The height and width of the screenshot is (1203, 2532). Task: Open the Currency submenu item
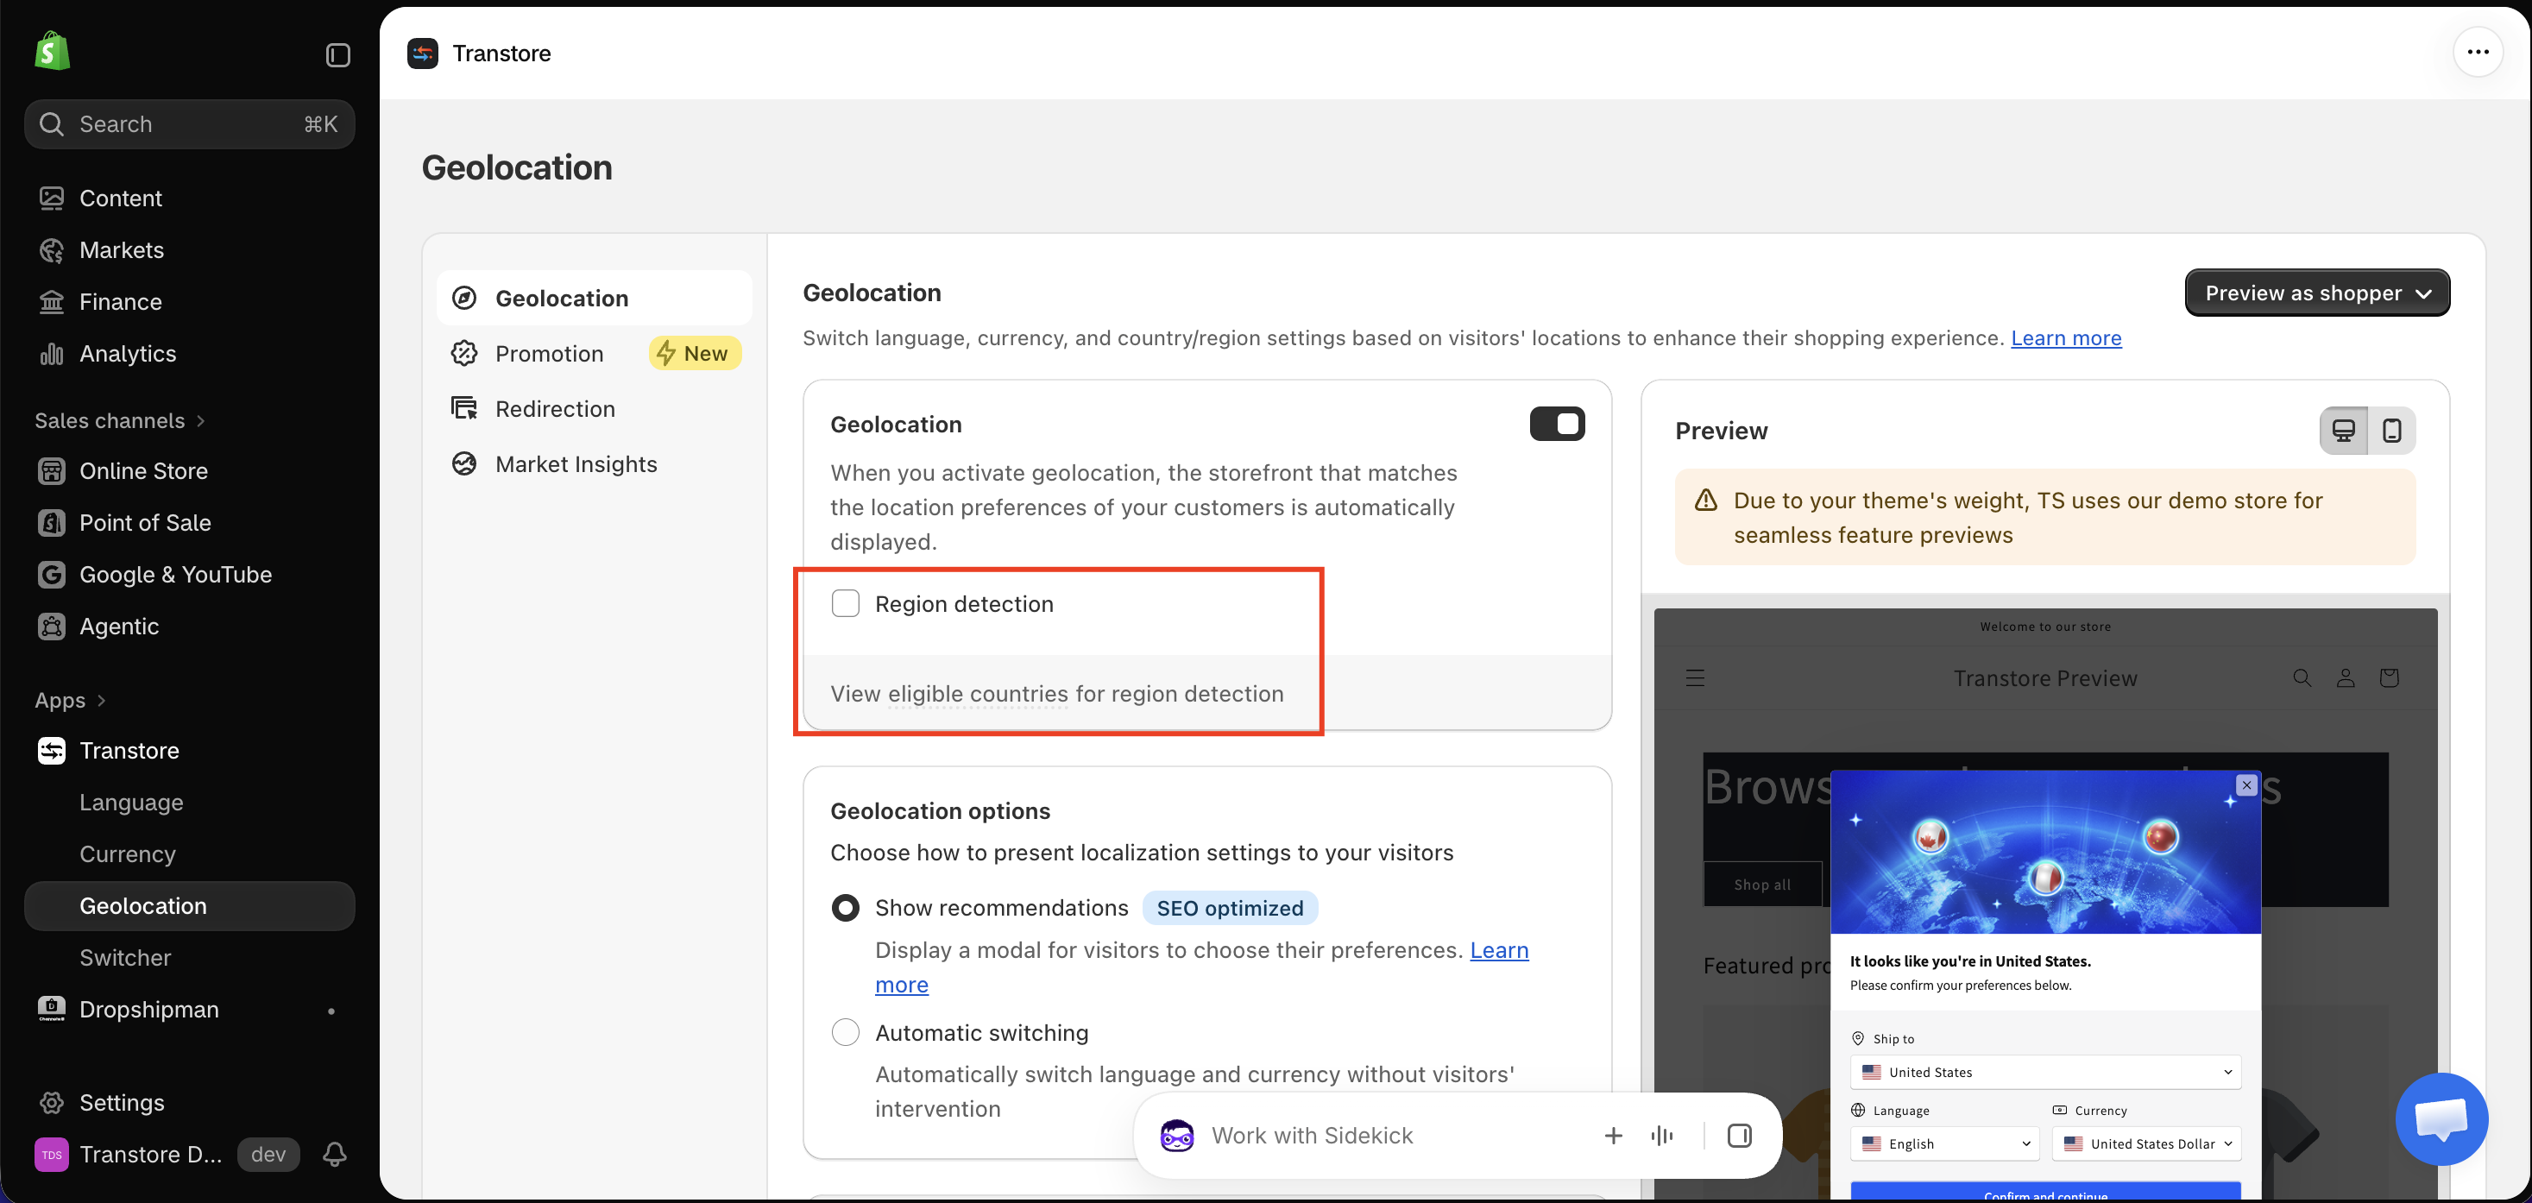[190, 855]
